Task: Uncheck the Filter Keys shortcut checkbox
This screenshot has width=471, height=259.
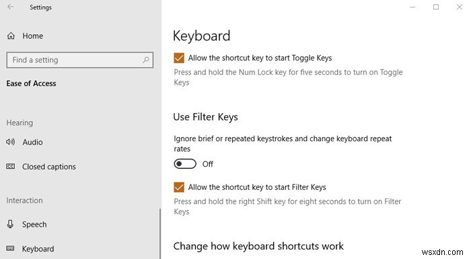Action: (x=179, y=187)
